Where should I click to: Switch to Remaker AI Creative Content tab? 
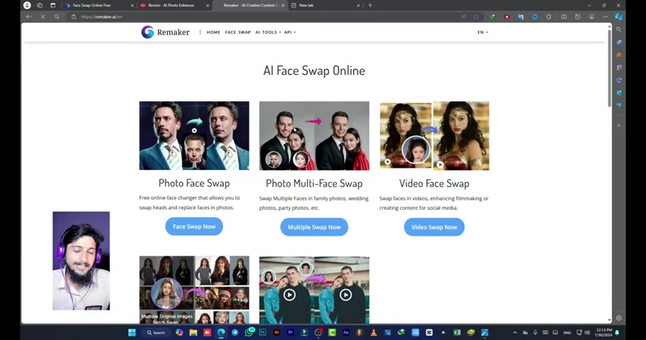250,5
